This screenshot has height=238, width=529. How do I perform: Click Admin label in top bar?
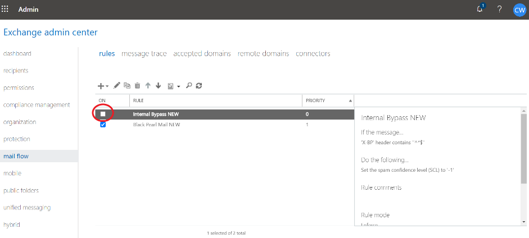point(28,10)
